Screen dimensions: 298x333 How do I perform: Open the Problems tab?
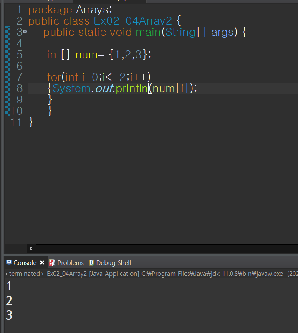[71, 263]
